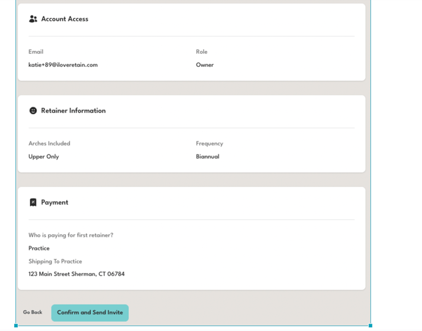The height and width of the screenshot is (331, 422).
Task: Go back to the previous step
Action: [33, 313]
